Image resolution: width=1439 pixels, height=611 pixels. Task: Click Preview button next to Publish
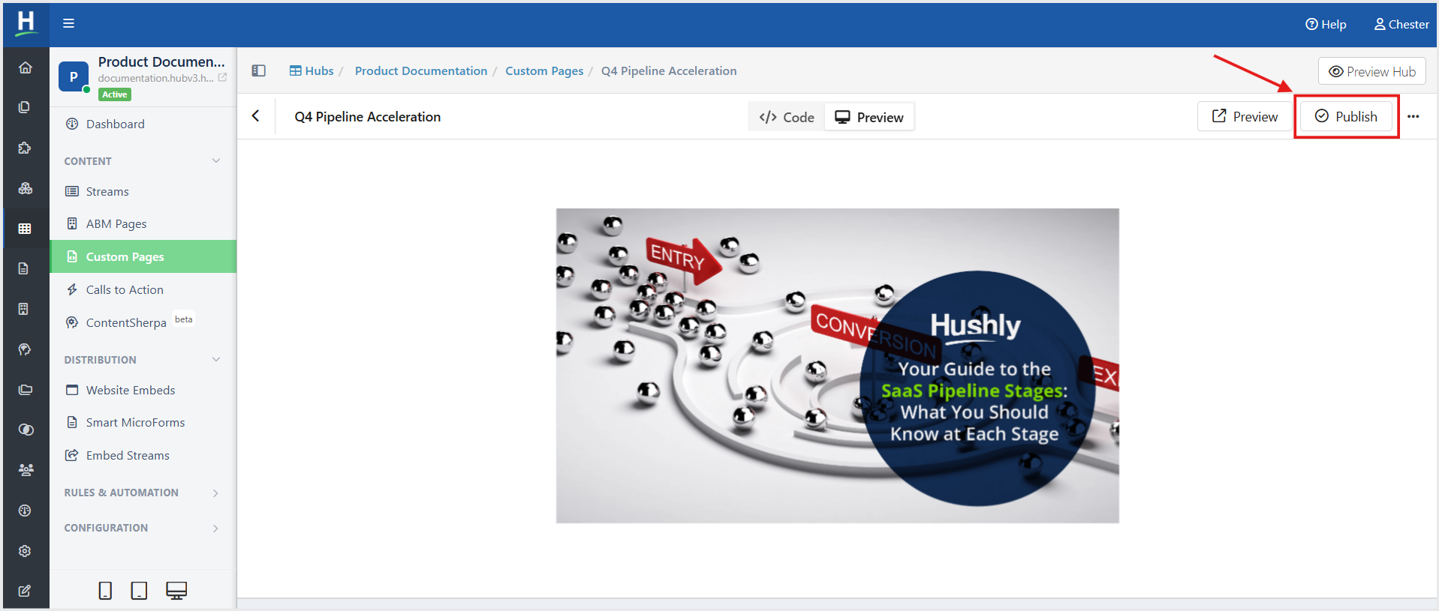(x=1245, y=116)
